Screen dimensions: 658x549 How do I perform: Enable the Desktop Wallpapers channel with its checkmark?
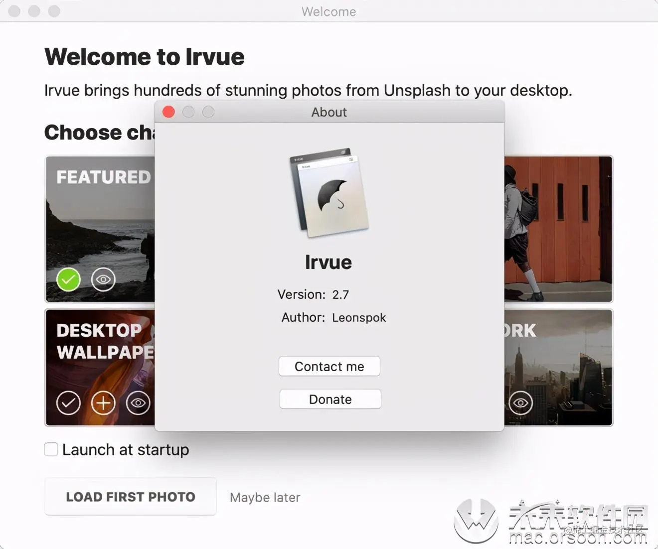pyautogui.click(x=68, y=403)
